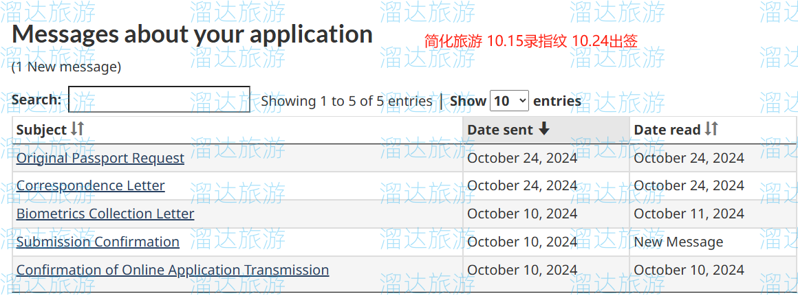View the Submission Confirmation message
798x296 pixels.
point(98,241)
